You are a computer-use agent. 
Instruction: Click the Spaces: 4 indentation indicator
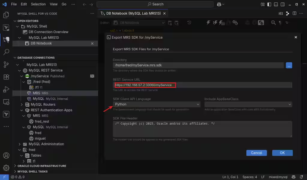tap(250, 177)
